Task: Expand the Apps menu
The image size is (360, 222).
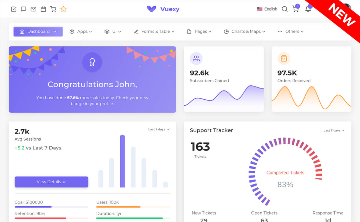Action: [x=81, y=32]
